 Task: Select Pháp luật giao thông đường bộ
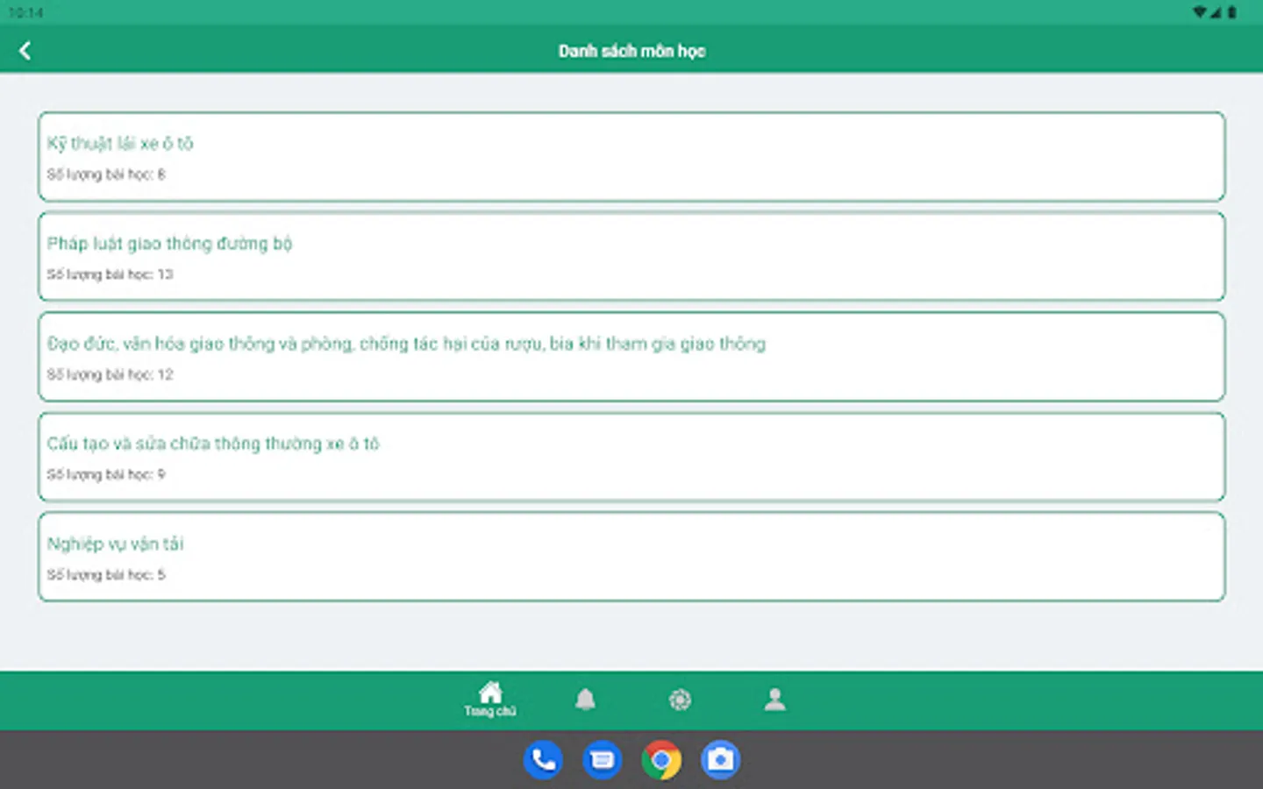coord(631,256)
